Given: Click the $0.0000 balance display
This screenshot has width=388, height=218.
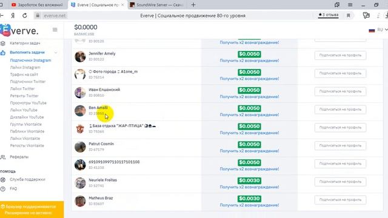Looking at the screenshot, I should point(85,27).
